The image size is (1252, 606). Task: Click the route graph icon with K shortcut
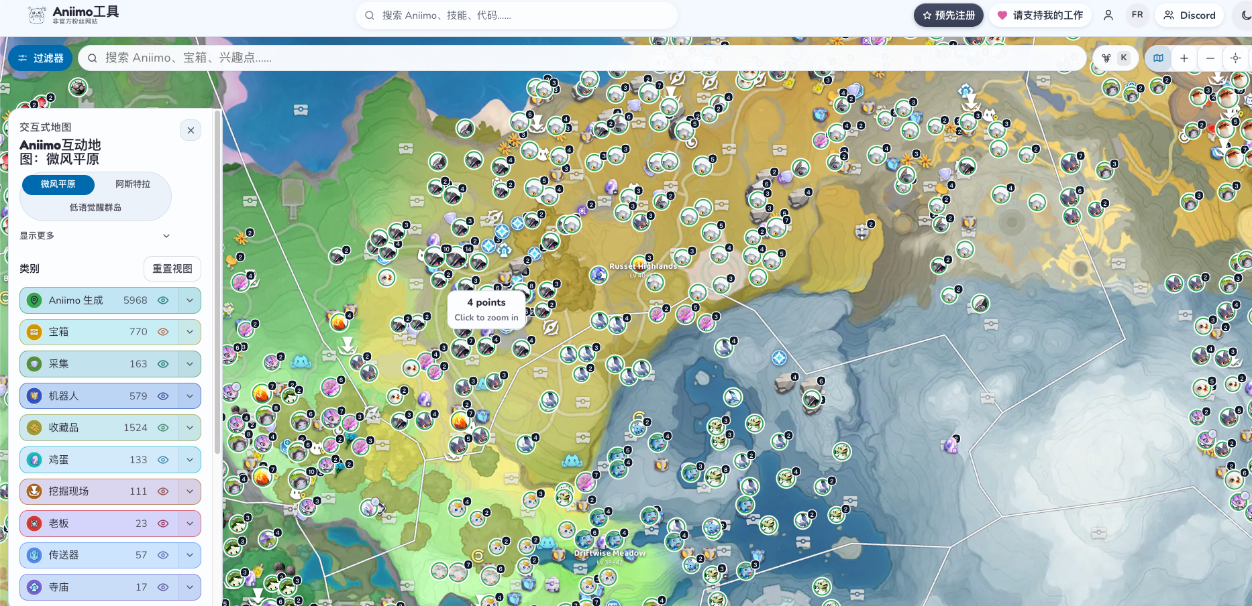point(1114,58)
